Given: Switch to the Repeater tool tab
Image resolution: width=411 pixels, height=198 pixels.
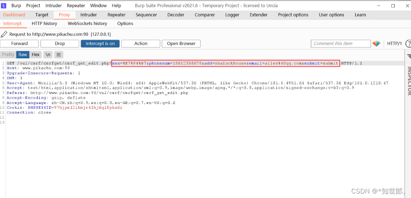Looking at the screenshot, I should pos(116,15).
